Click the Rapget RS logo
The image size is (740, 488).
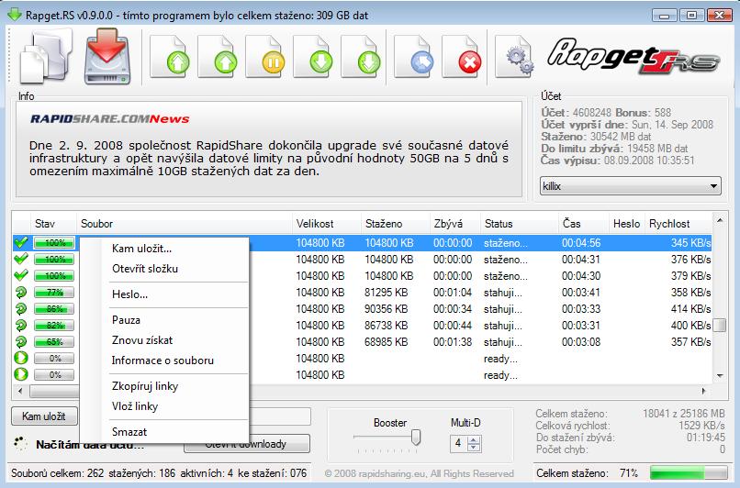(633, 57)
